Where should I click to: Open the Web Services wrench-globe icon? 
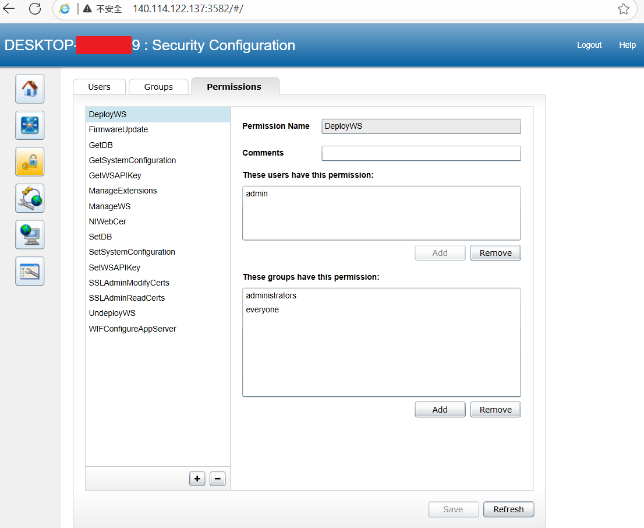(x=30, y=198)
